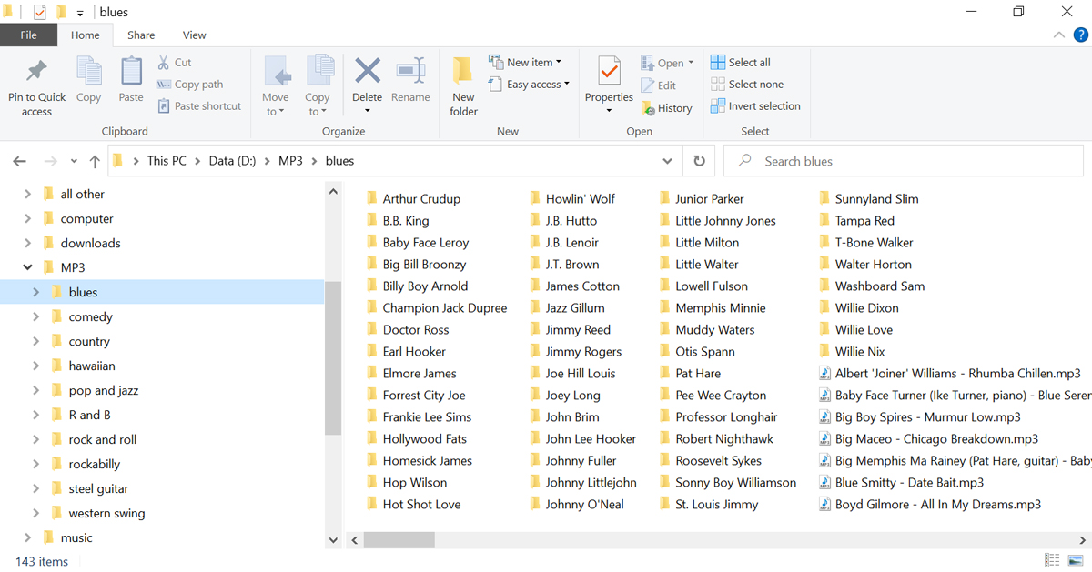Click the red X Delete icon
The image size is (1092, 572).
coord(368,70)
